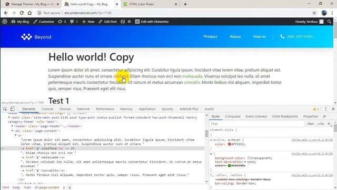
Task: Open the DevTools three-dot customize menu
Action: [325, 109]
